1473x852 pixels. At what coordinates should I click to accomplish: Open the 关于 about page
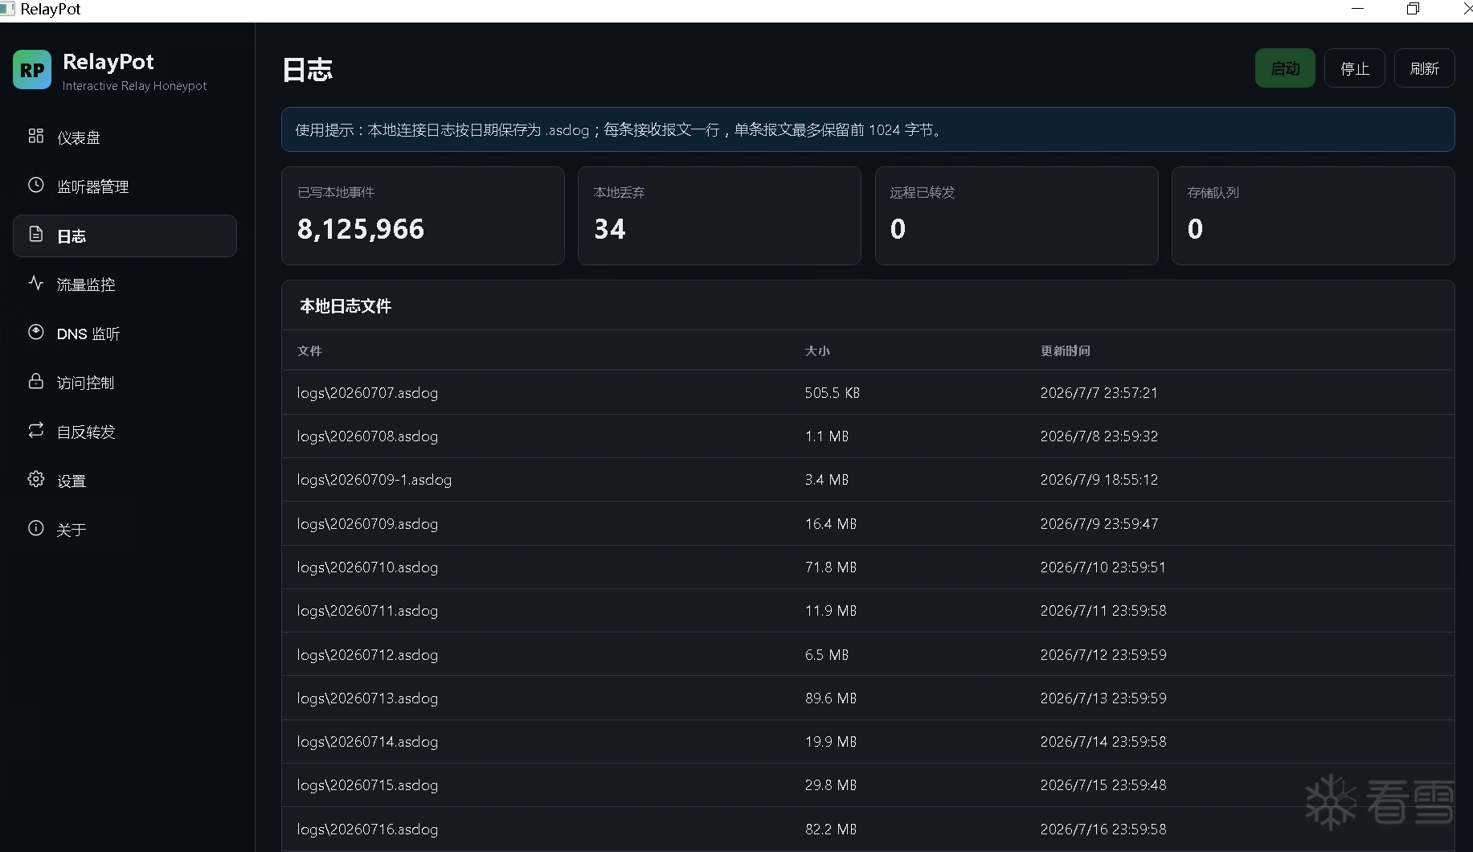125,530
